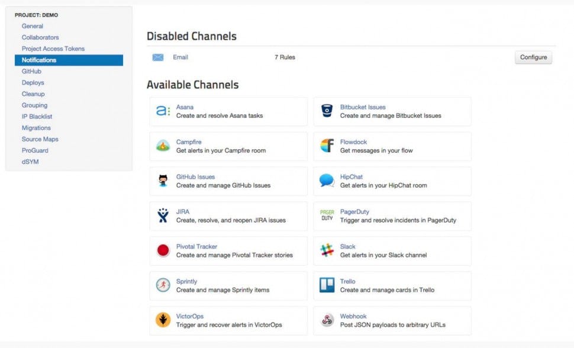The image size is (574, 348).
Task: Select the Trello channel link
Action: [x=347, y=281]
